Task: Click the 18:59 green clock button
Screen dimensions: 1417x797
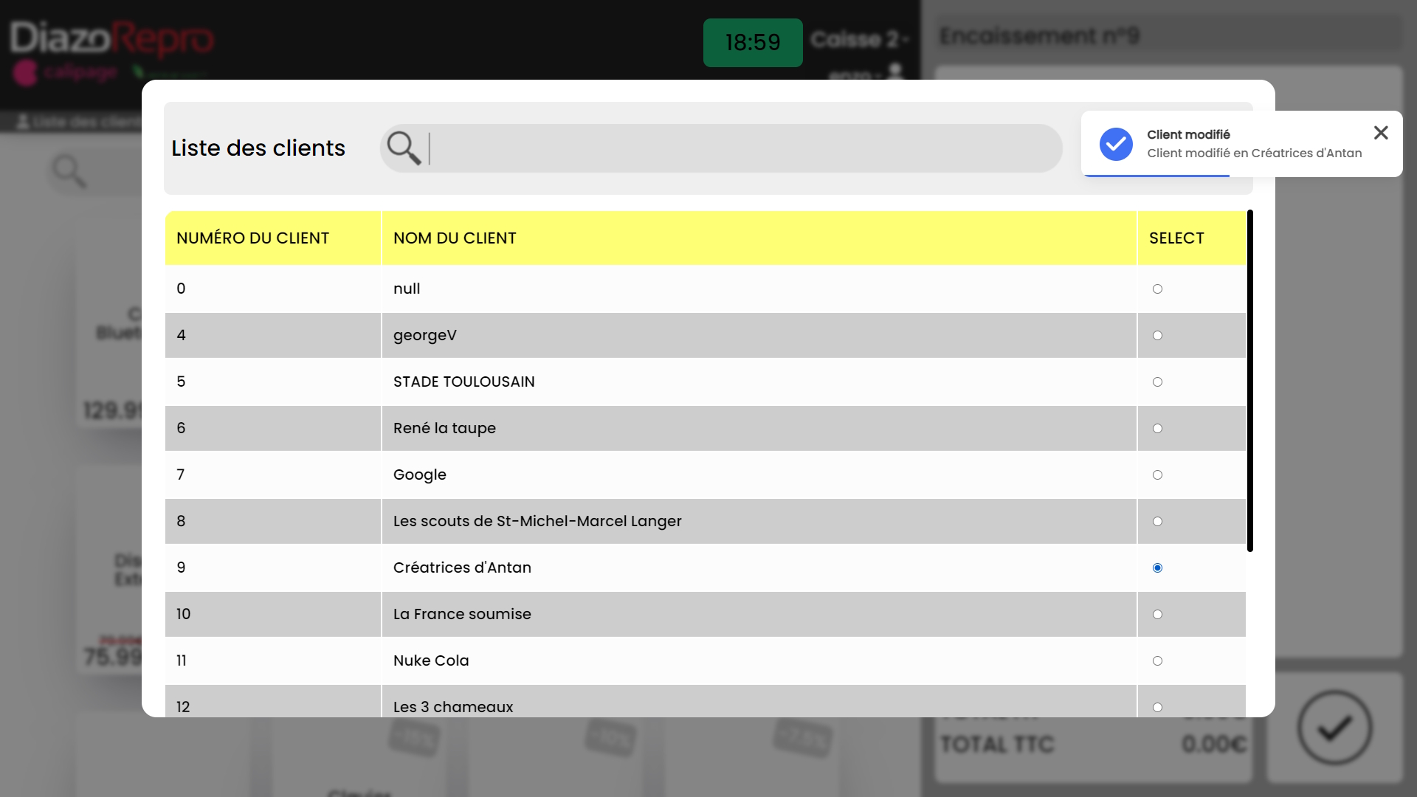Action: click(x=752, y=43)
